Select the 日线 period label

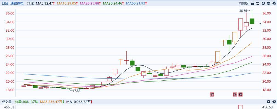pyautogui.click(x=5, y=3)
